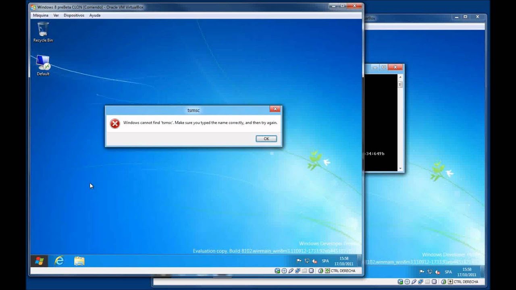Click shared folders icon in back VirtualBox status bar
Viewport: 516px width, 290px height.
(x=427, y=282)
